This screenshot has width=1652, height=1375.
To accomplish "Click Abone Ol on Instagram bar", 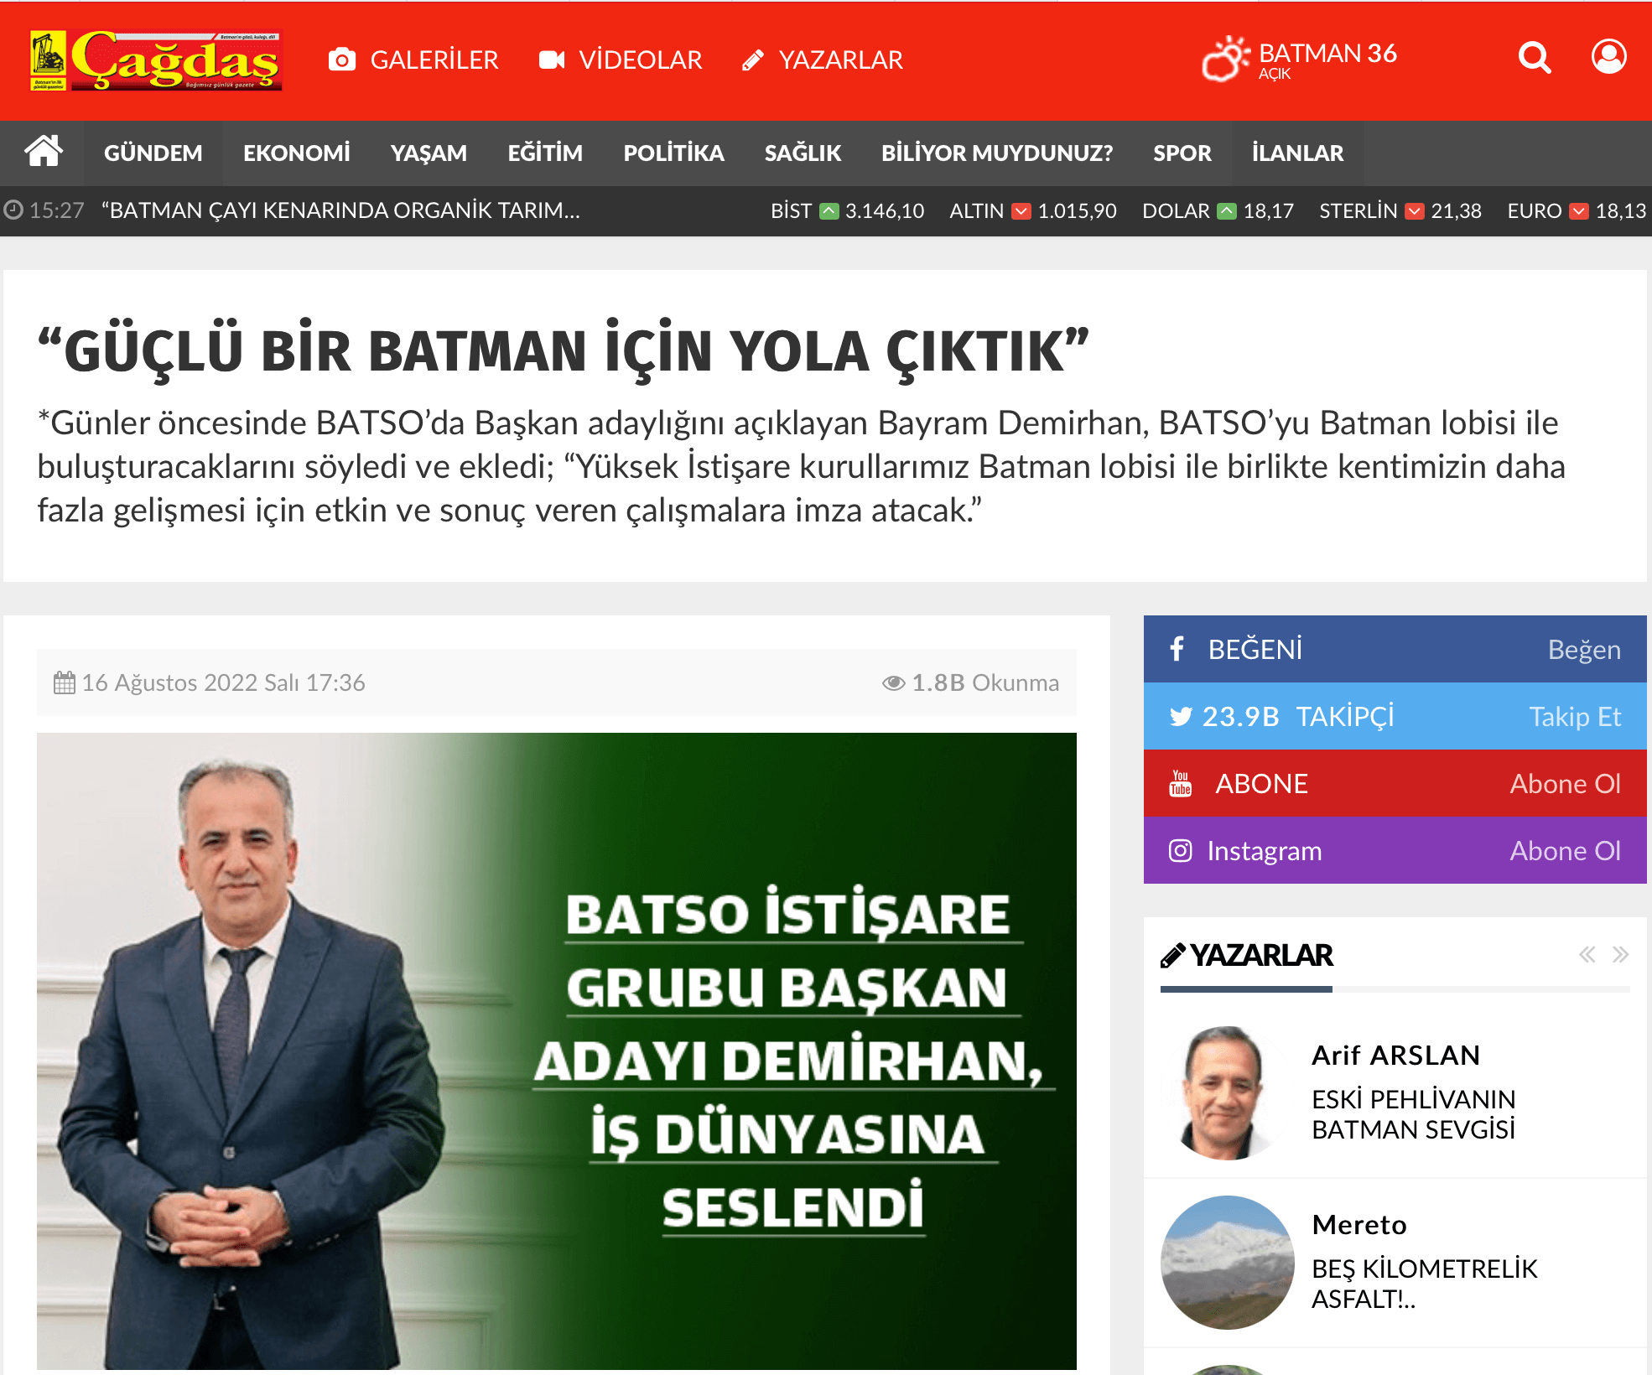I will coord(1565,851).
